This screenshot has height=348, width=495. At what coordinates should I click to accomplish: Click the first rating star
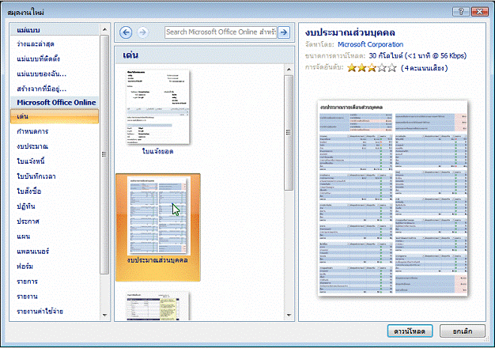pos(353,68)
